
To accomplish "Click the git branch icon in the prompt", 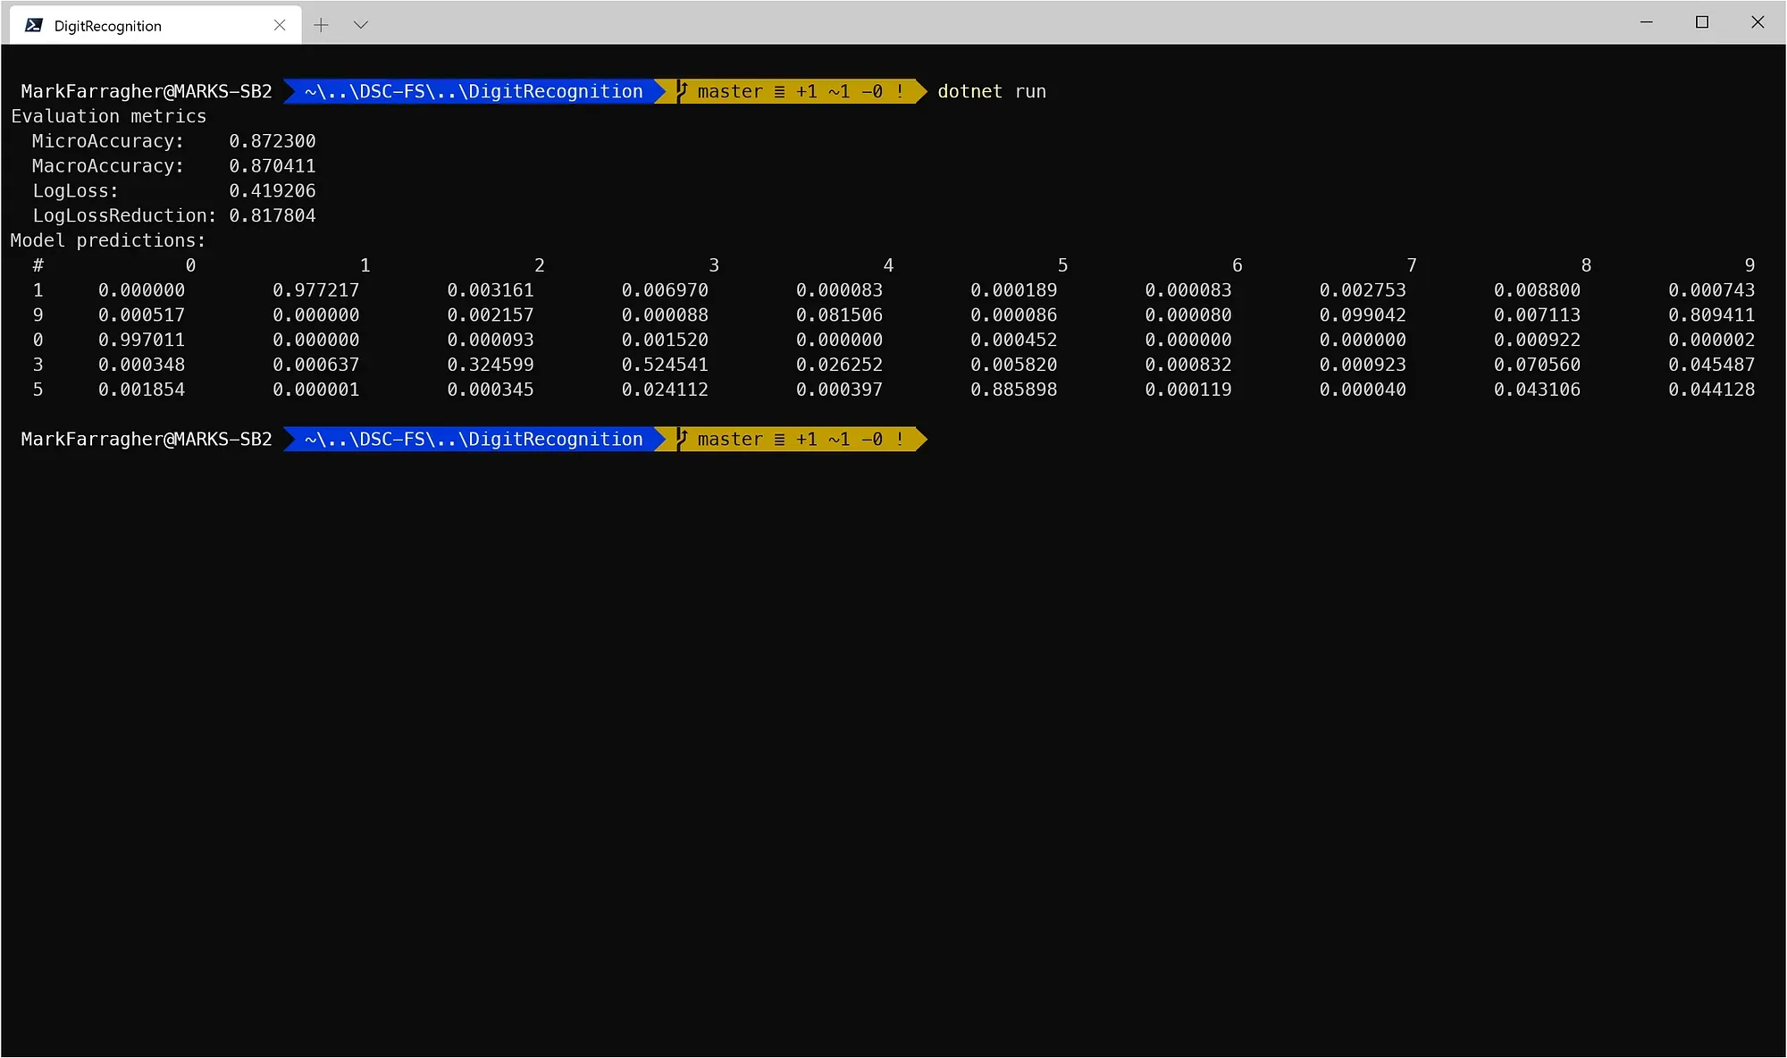I will pyautogui.click(x=680, y=90).
